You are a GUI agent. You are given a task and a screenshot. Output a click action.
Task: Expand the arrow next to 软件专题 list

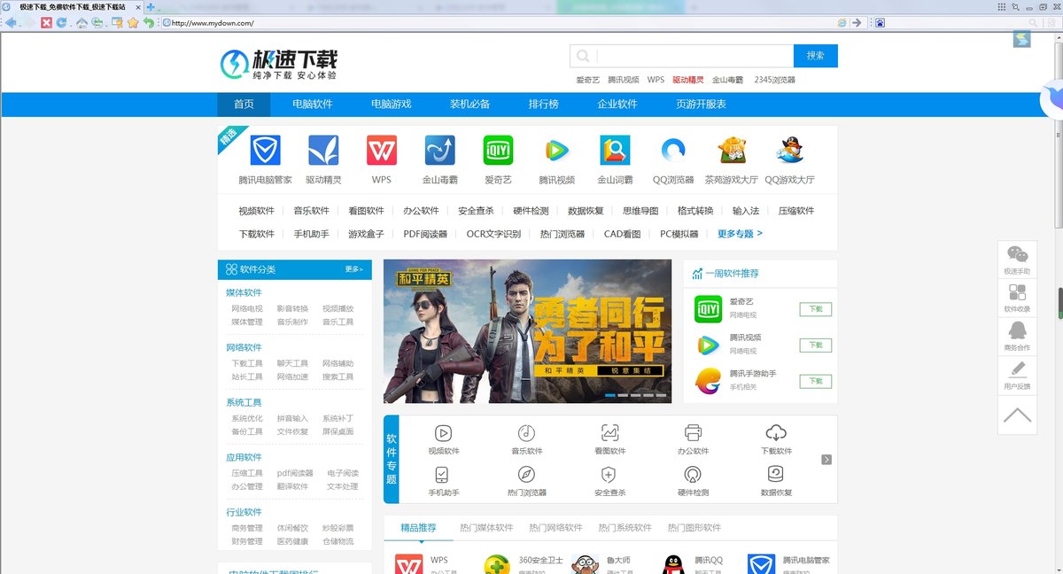[x=826, y=460]
